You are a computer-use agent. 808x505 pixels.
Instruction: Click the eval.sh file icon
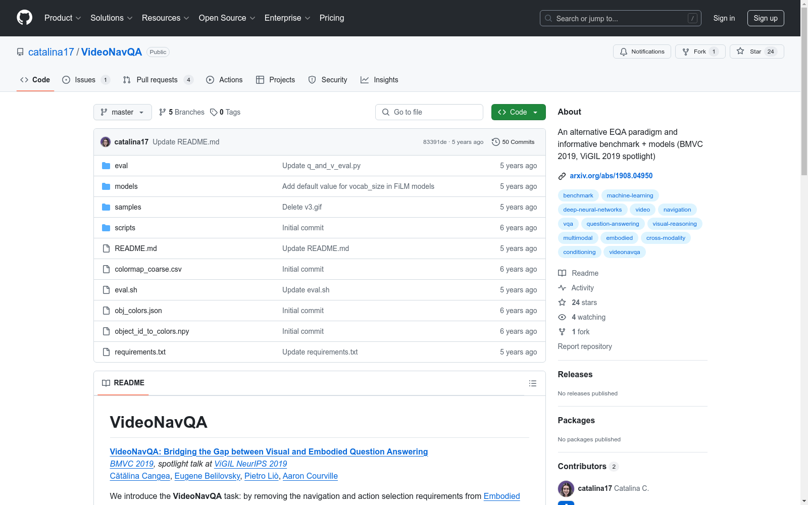tap(106, 290)
